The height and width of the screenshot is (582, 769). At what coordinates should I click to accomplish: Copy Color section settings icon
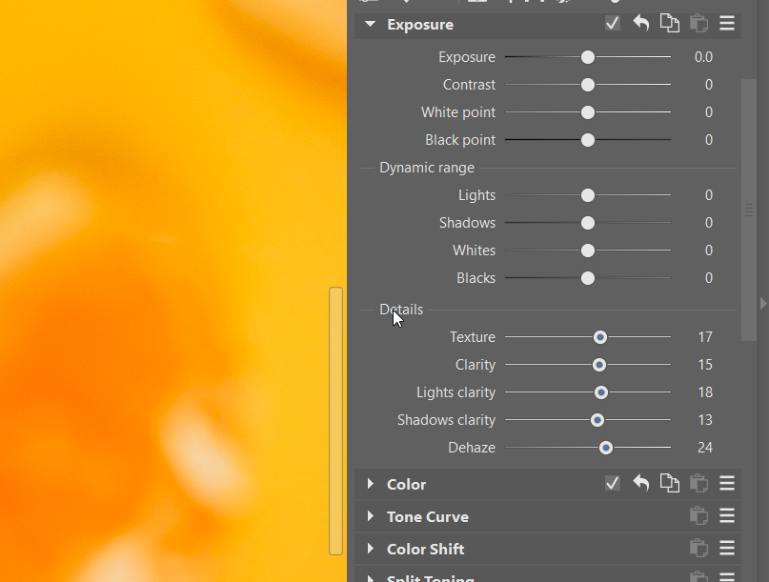tap(670, 484)
